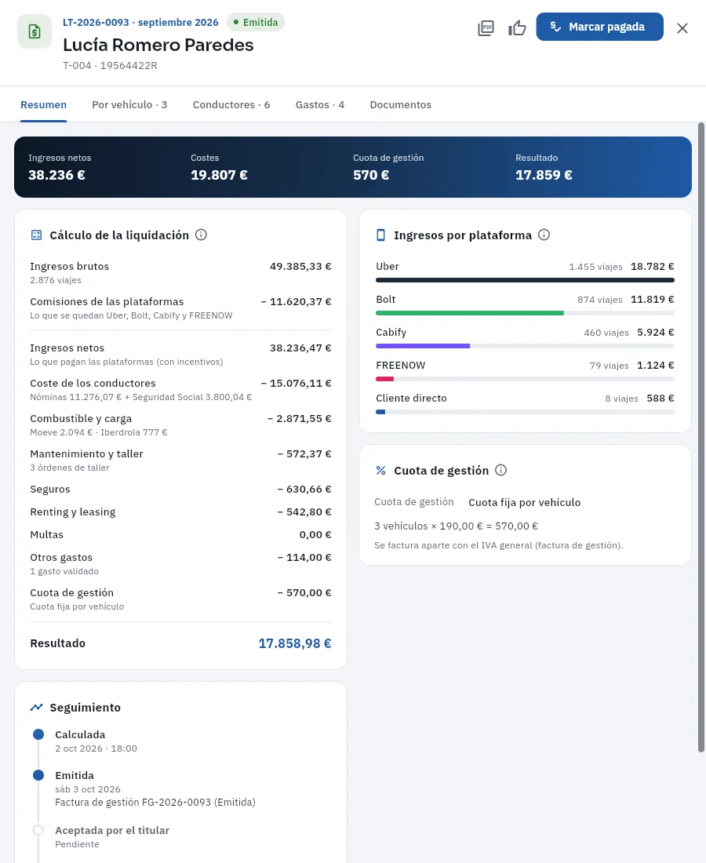
Task: Switch to the Resumen tab
Action: [43, 104]
